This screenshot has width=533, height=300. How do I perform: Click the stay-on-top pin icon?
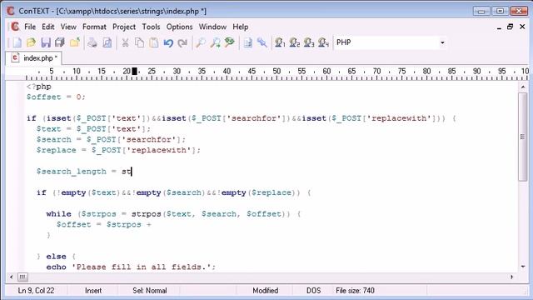pos(262,42)
